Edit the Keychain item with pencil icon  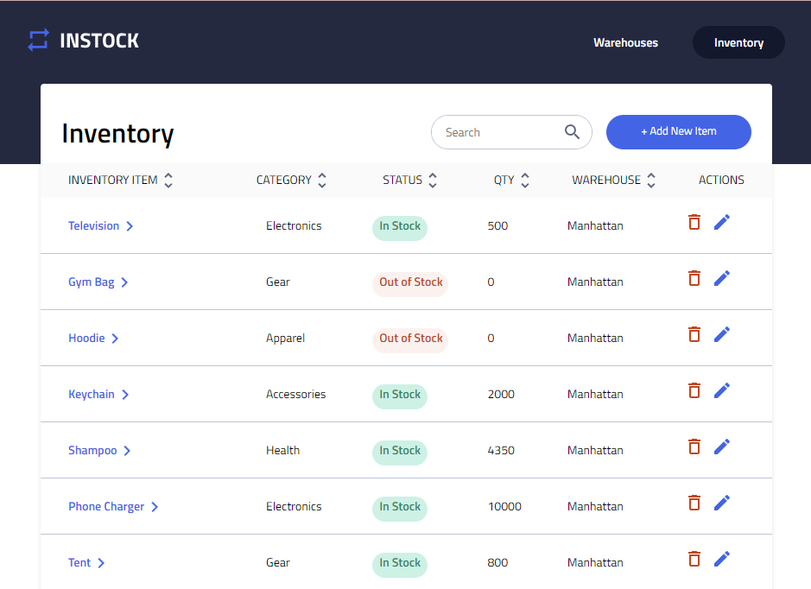(x=722, y=390)
